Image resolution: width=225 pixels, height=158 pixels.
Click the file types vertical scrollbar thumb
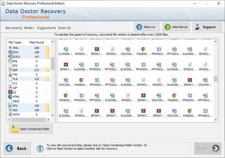point(53,64)
